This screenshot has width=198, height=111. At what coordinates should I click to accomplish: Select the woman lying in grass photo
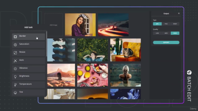tap(93, 50)
